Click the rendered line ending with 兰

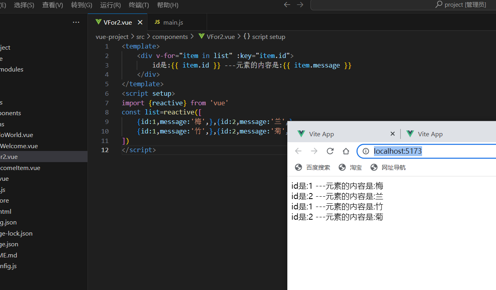coord(337,196)
